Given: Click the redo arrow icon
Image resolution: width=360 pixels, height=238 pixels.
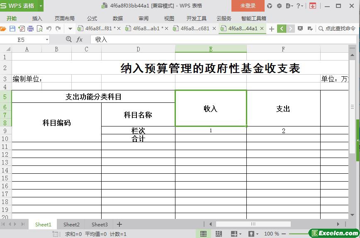Looking at the screenshot, I should 58,29.
